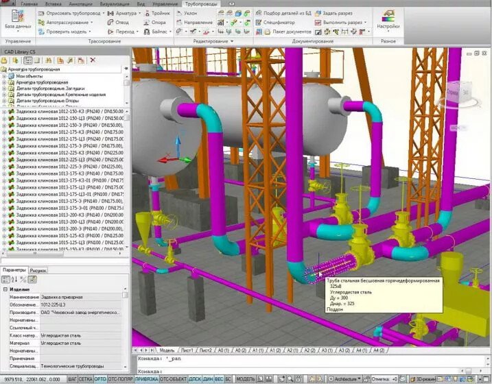Toggle СЕТКА grid in status bar
This screenshot has height=384, width=492.
pos(85,379)
